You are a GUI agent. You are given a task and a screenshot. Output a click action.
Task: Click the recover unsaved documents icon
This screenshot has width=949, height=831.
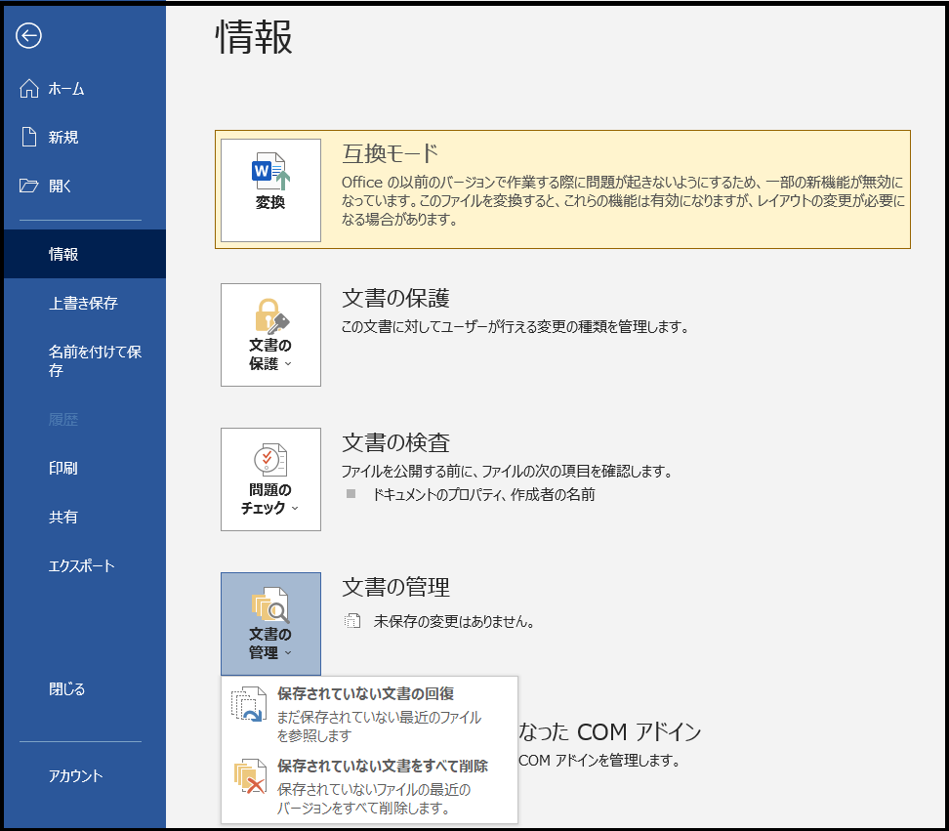(248, 705)
